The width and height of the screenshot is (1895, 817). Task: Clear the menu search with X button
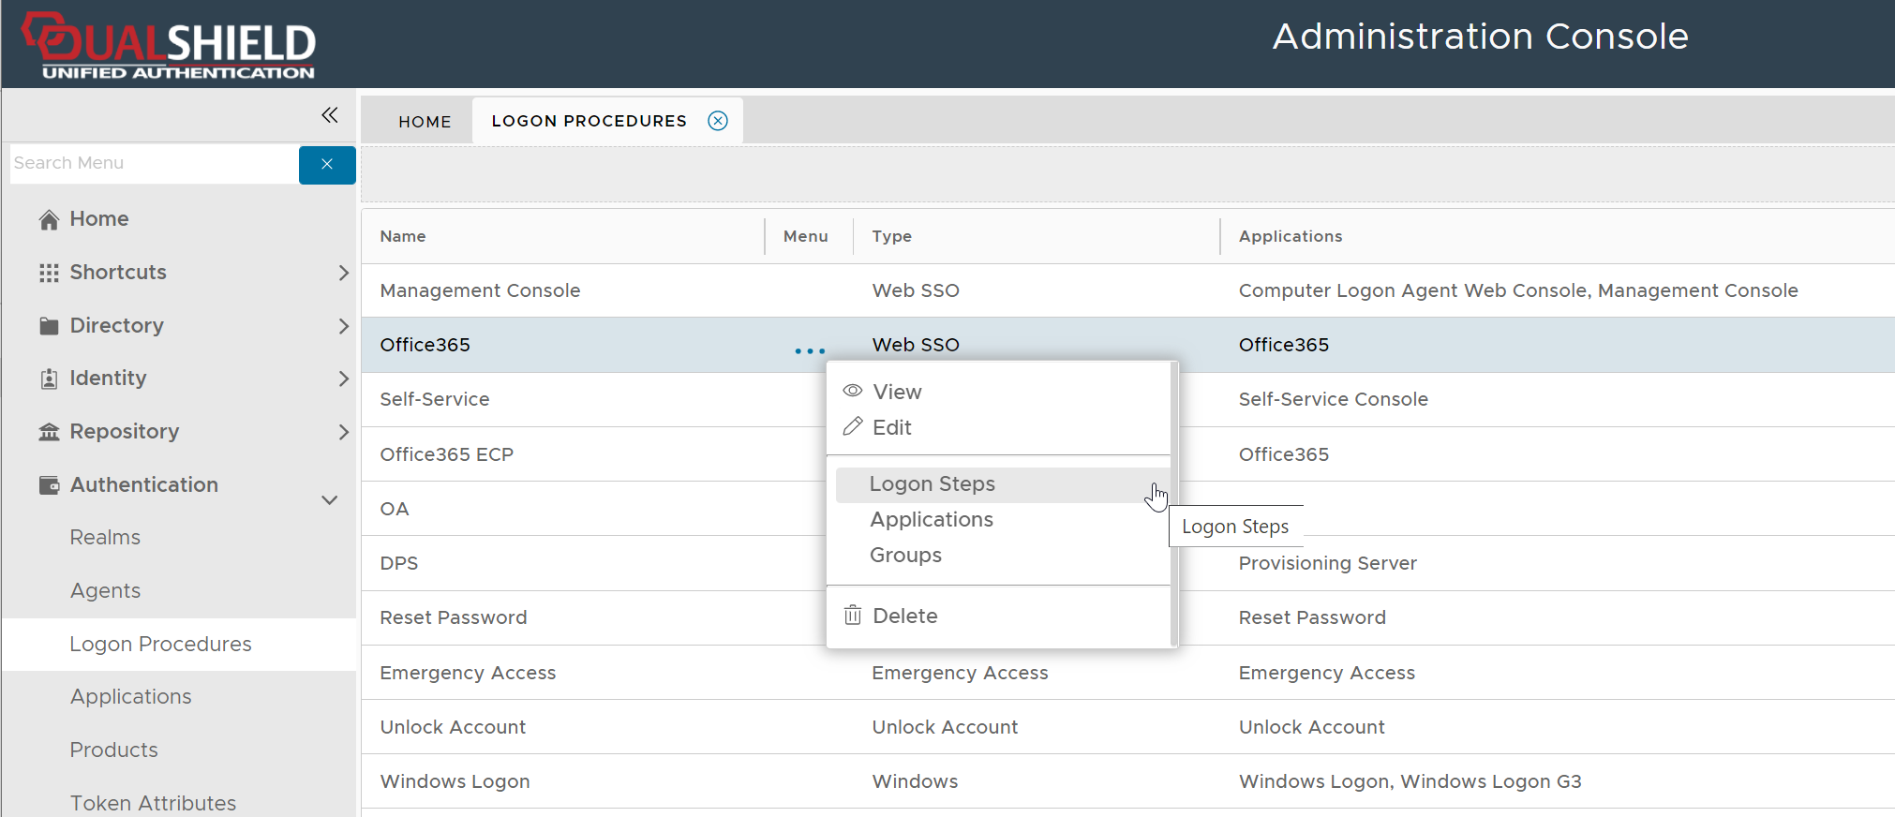pyautogui.click(x=327, y=165)
